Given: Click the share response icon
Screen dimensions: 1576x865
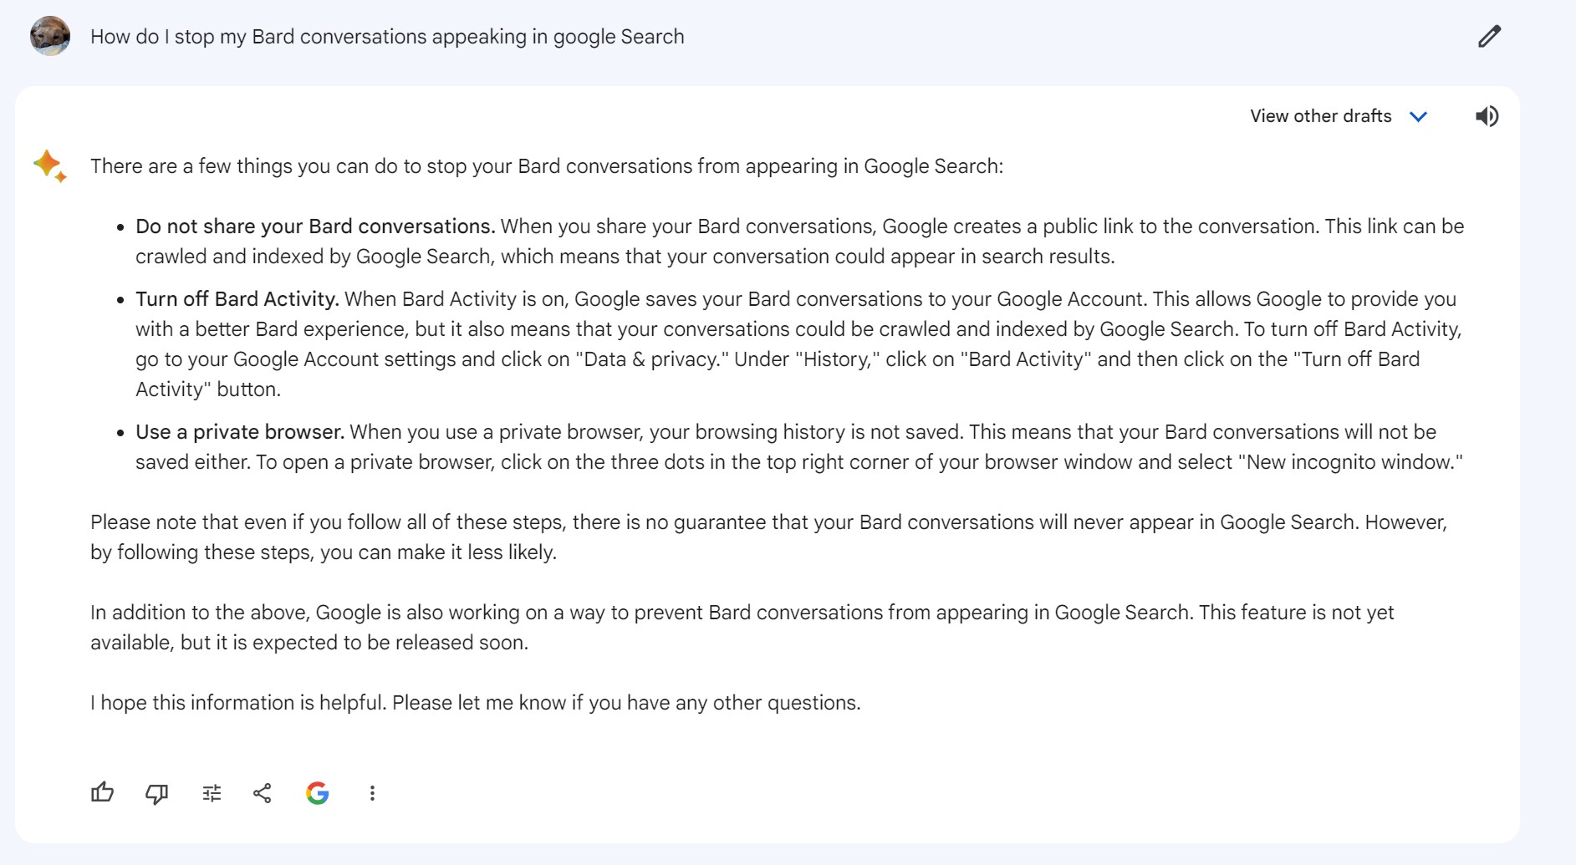Looking at the screenshot, I should 263,793.
